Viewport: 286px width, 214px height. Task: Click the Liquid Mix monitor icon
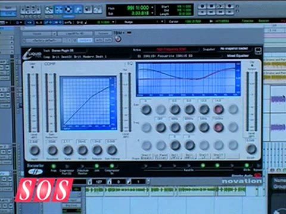[x=258, y=51]
